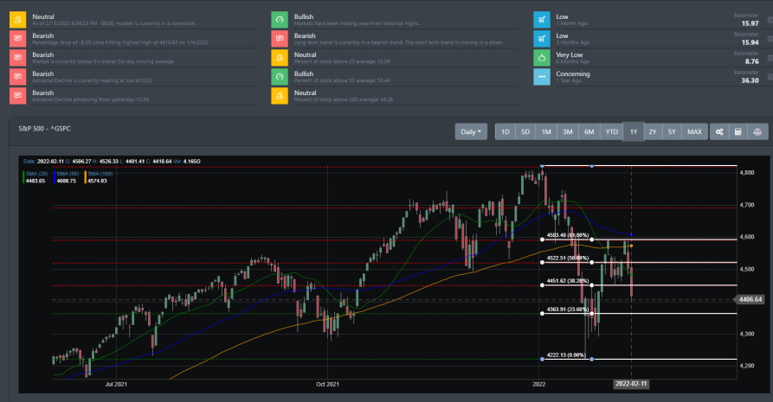The height and width of the screenshot is (402, 773).
Task: Select the 6M time range
Action: tap(589, 131)
